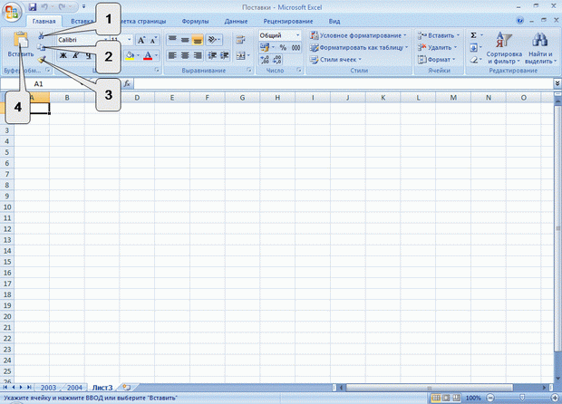The height and width of the screenshot is (404, 562).
Task: Open the fill color dropdown arrow
Action: pos(138,55)
